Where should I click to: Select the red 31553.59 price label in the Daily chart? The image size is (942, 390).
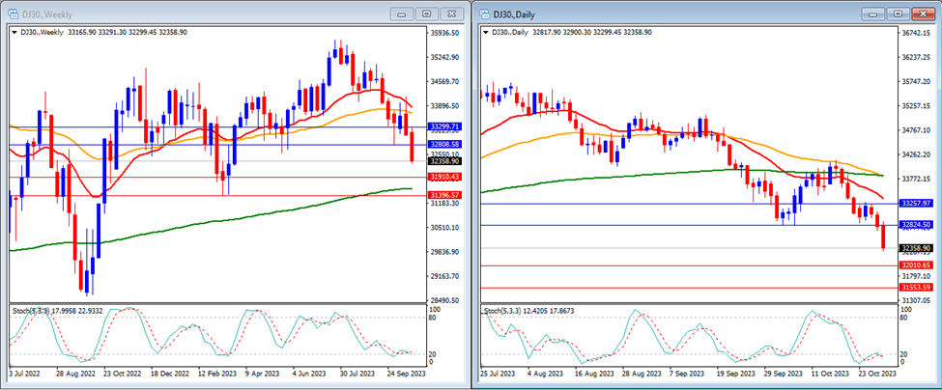pyautogui.click(x=916, y=288)
